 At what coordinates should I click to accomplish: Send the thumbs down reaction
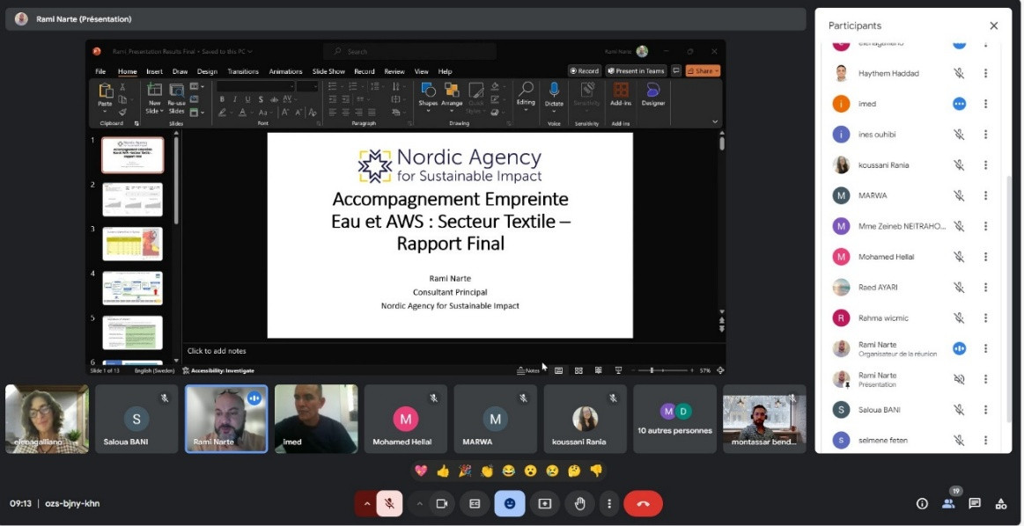[x=596, y=471]
